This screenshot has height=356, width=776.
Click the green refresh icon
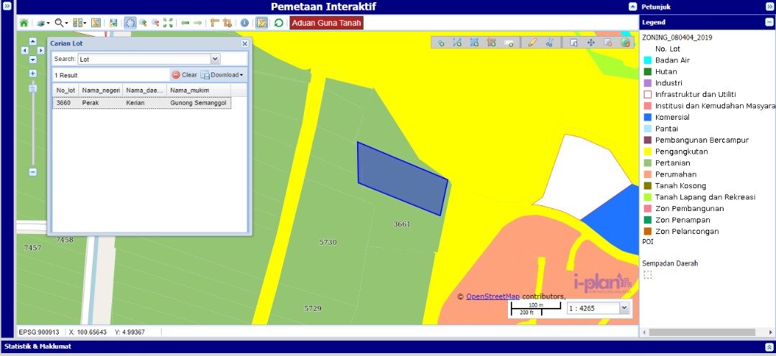click(x=278, y=23)
